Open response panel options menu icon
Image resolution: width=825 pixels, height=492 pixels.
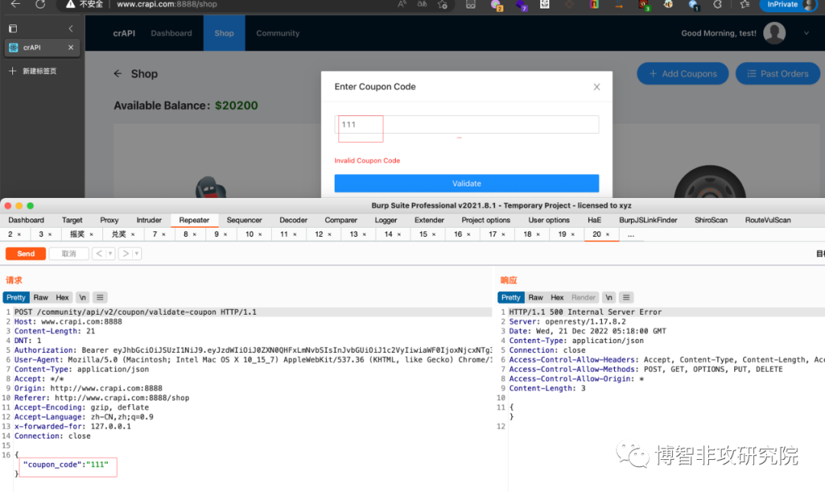pyautogui.click(x=626, y=297)
